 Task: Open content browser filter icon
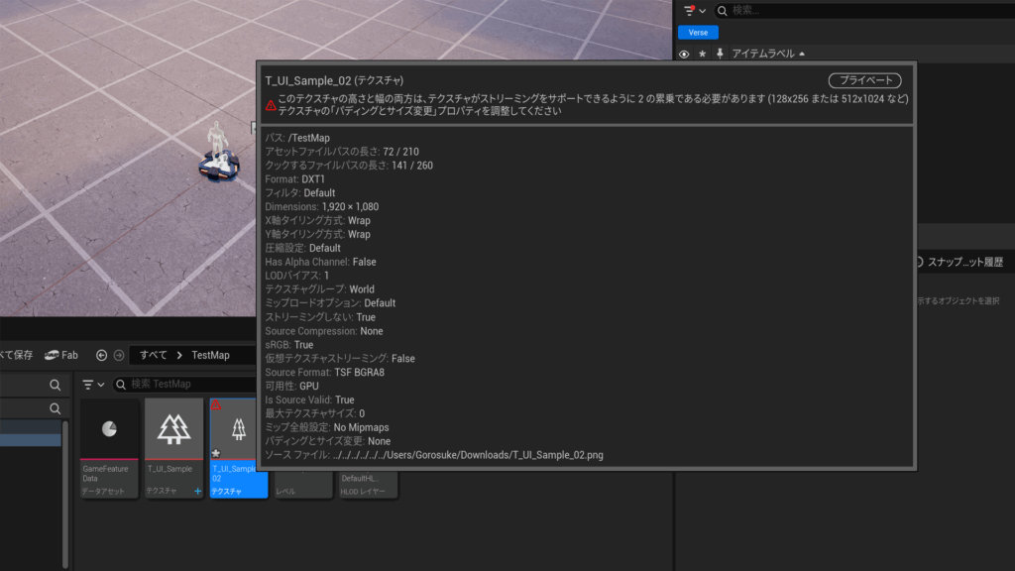[x=88, y=385]
